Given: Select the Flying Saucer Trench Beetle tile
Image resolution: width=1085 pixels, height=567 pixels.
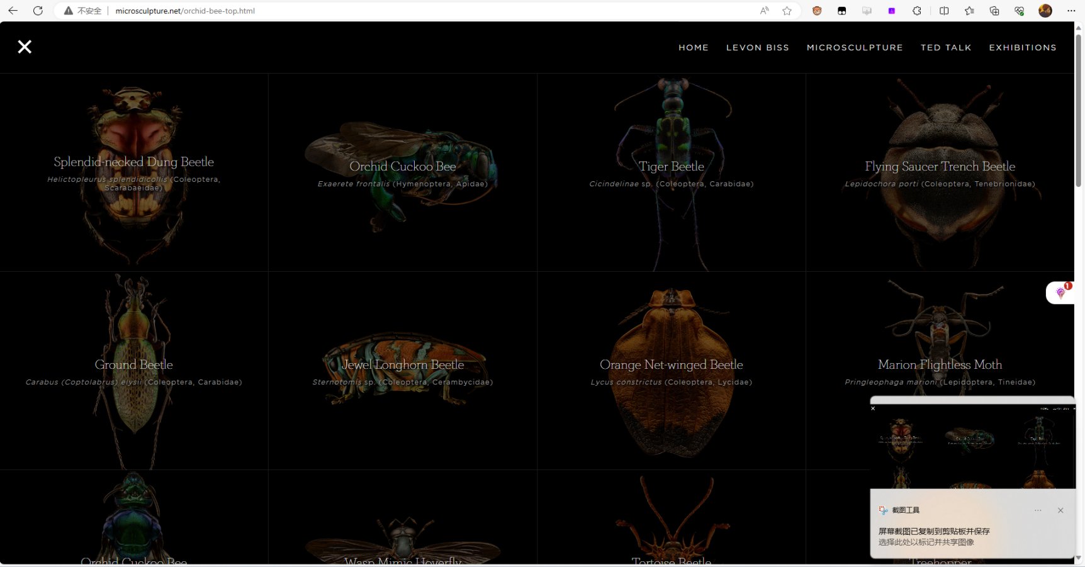Looking at the screenshot, I should coord(940,172).
